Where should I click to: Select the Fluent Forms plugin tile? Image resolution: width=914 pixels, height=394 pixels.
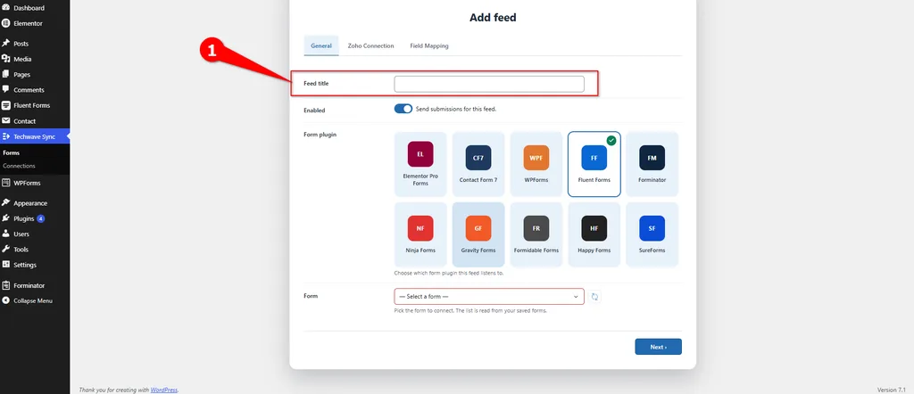pyautogui.click(x=594, y=164)
